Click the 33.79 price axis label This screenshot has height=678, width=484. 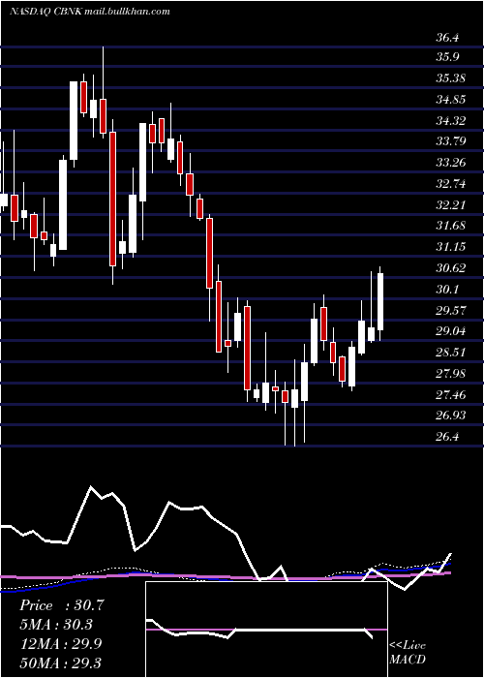click(450, 141)
